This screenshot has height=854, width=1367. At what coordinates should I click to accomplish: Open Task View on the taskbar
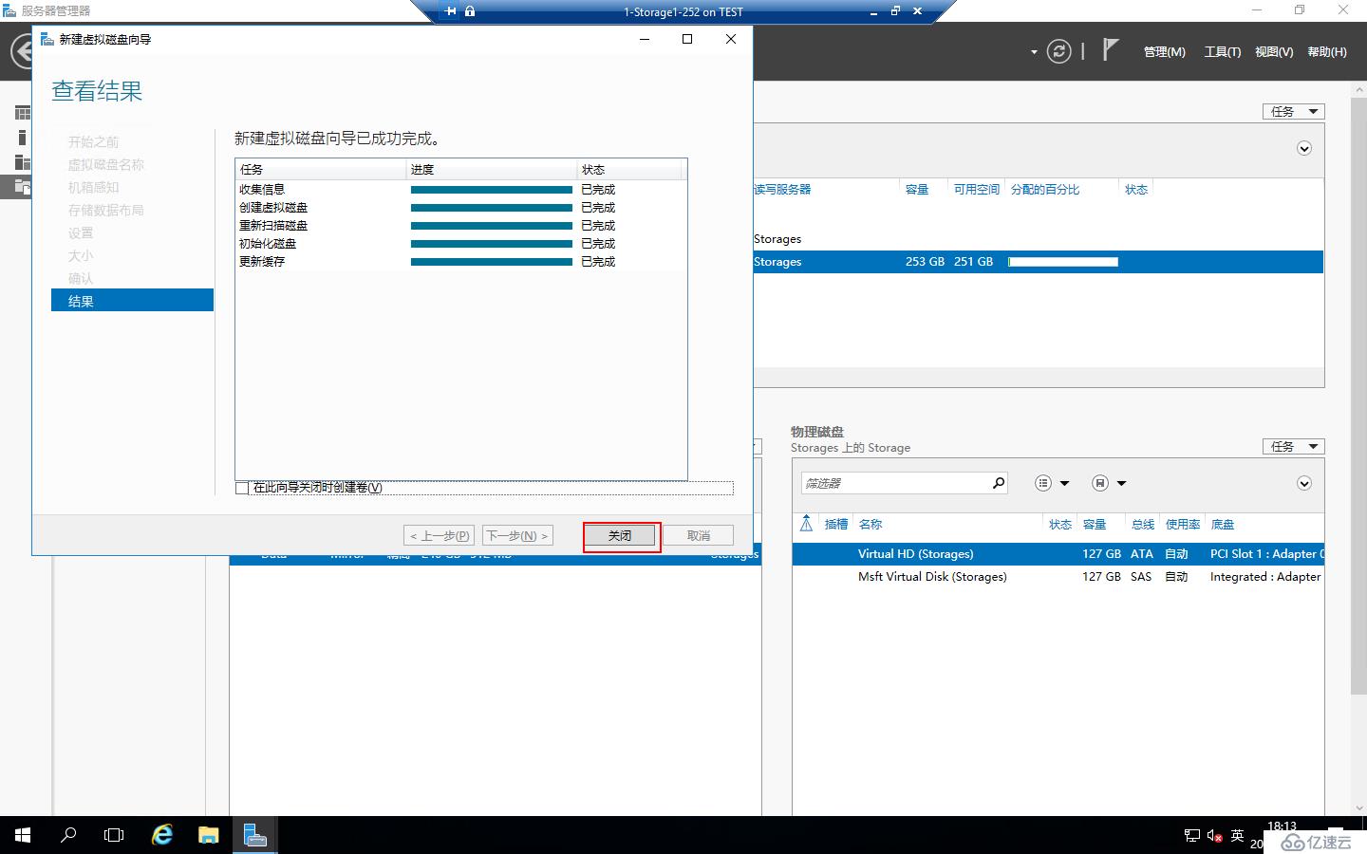pyautogui.click(x=114, y=835)
